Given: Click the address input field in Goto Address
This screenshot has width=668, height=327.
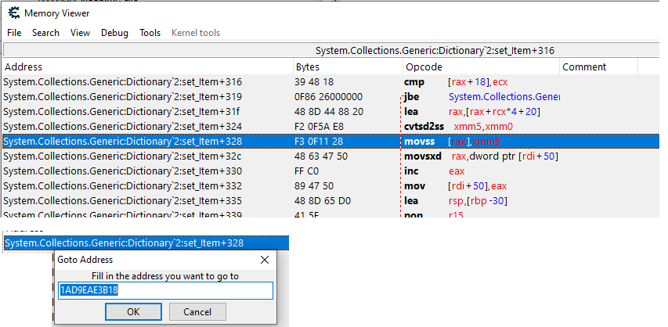Looking at the screenshot, I should coord(165,290).
